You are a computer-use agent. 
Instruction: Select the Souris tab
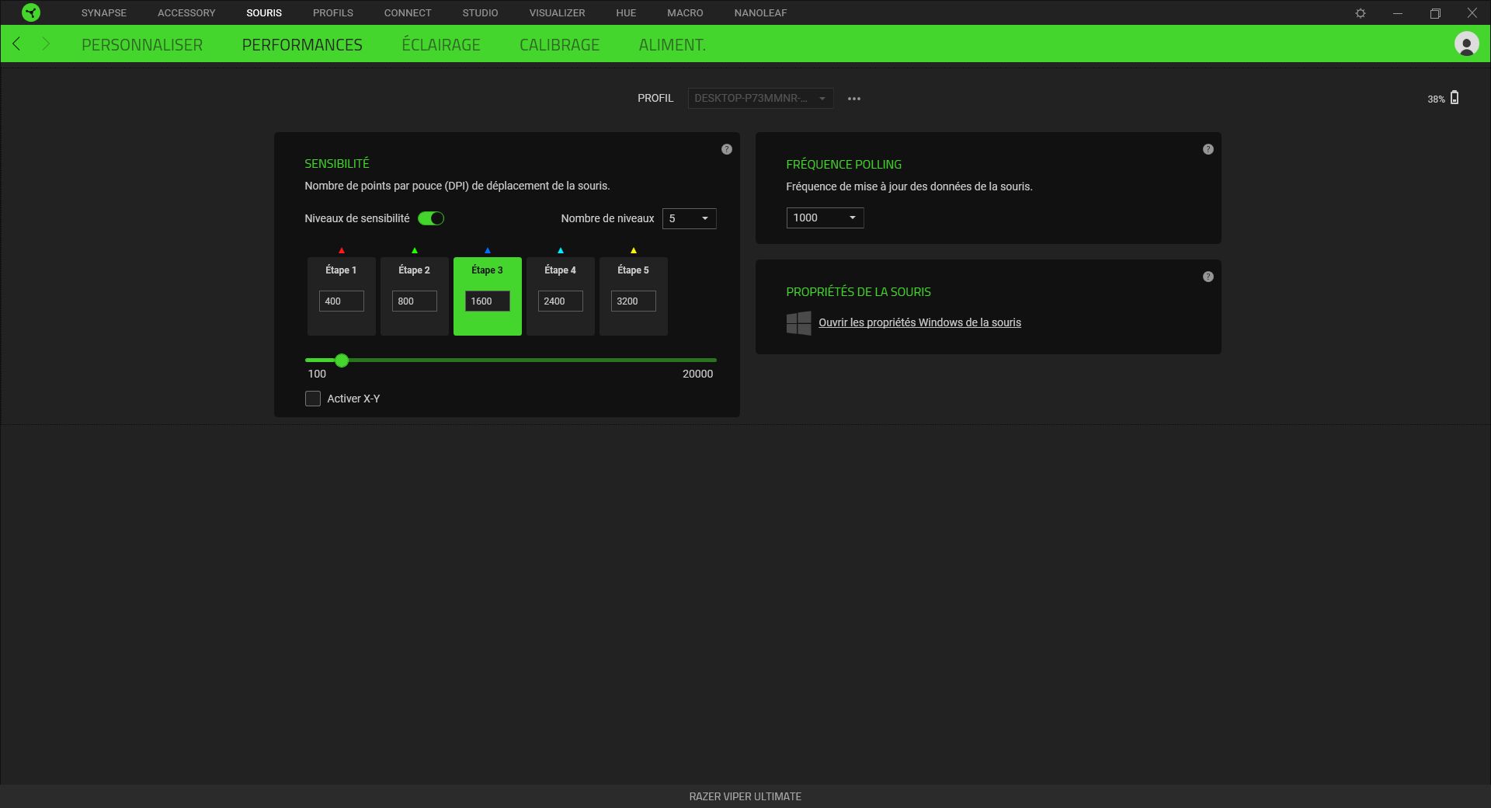tap(264, 13)
